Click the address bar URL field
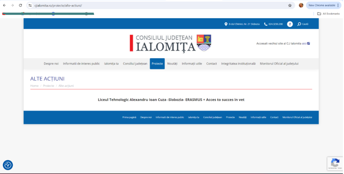 [151, 5]
